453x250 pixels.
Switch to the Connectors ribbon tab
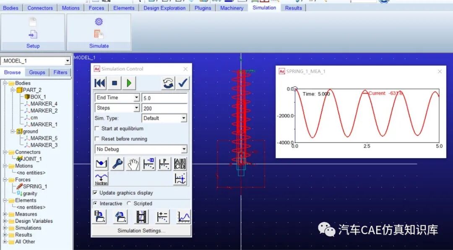pyautogui.click(x=40, y=8)
